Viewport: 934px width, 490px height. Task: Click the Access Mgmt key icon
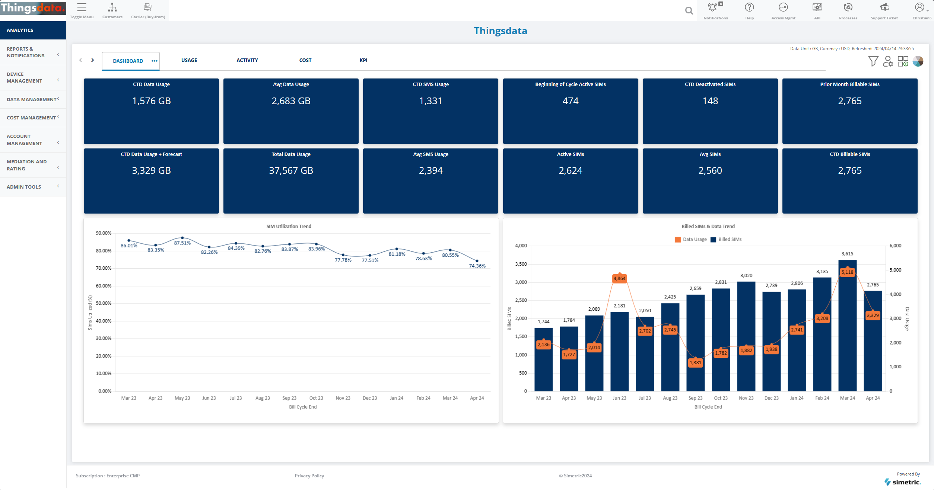click(783, 7)
